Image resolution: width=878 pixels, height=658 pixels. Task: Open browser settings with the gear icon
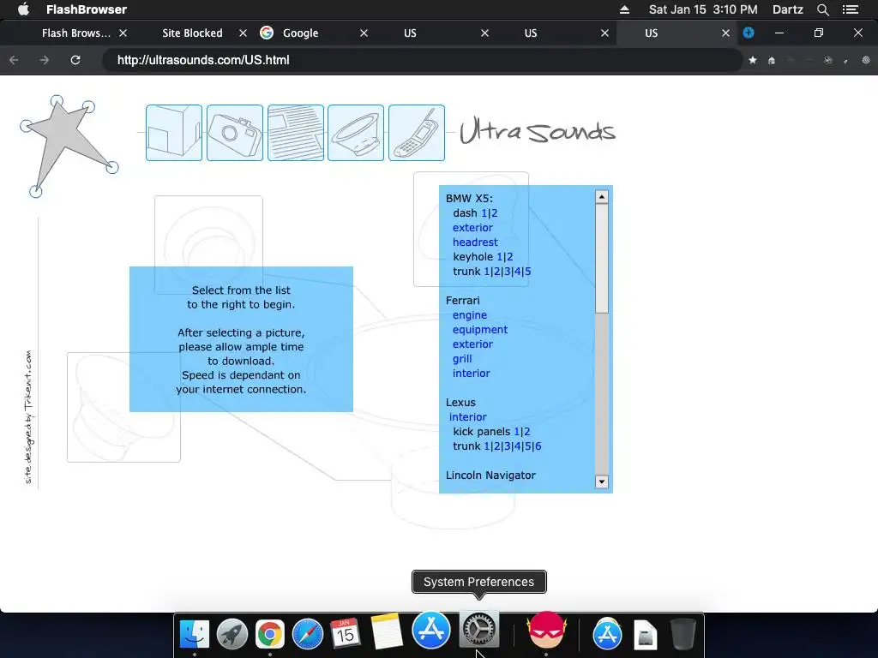[866, 60]
